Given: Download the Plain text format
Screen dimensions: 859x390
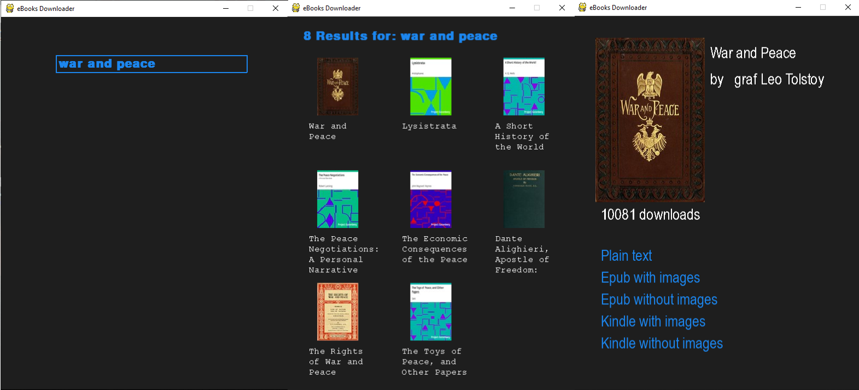Looking at the screenshot, I should coord(626,256).
